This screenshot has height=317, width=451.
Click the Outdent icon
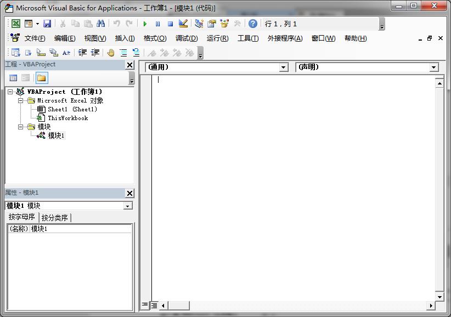[x=95, y=53]
